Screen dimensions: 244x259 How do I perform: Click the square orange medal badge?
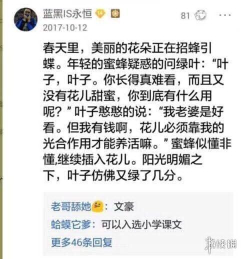115,13
